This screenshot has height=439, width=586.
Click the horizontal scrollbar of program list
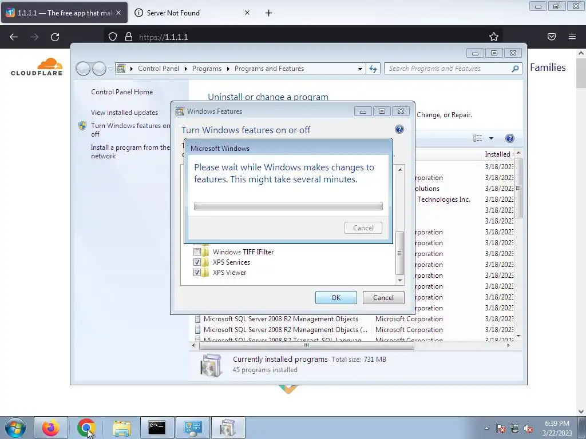click(x=307, y=346)
